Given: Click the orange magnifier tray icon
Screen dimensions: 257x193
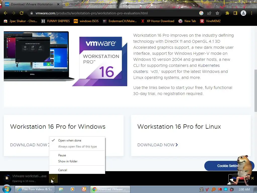Looking at the screenshot, I should pos(213,189).
